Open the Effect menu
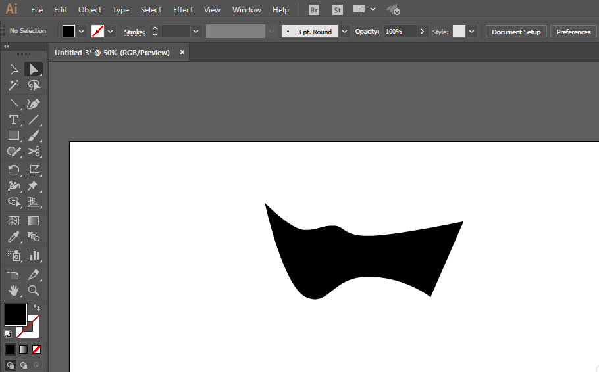 tap(183, 10)
